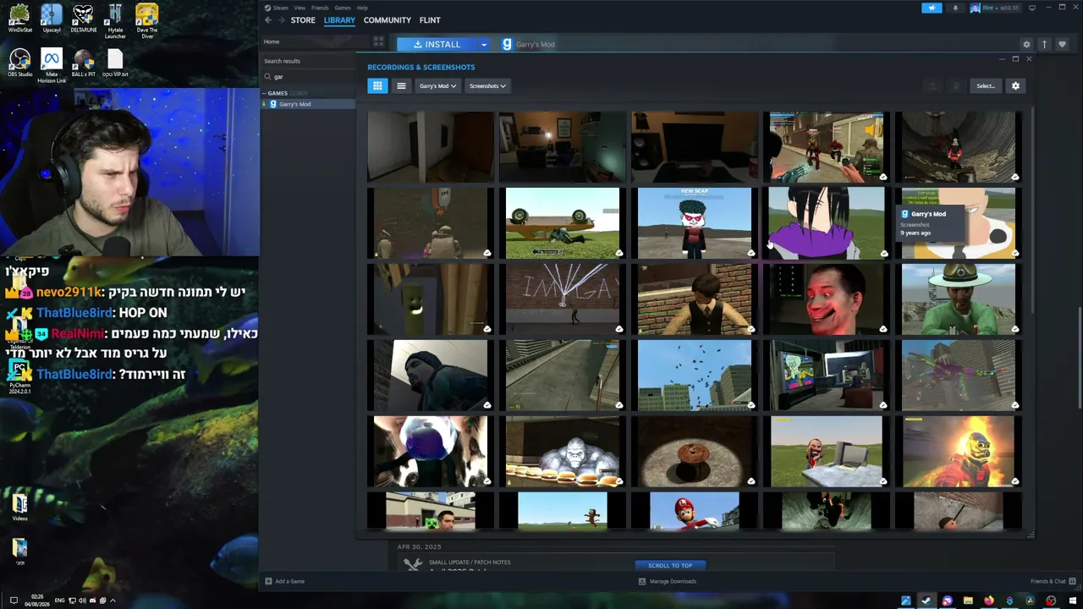This screenshot has width=1083, height=609.
Task: Open the Flint account dropdown
Action: click(x=995, y=8)
